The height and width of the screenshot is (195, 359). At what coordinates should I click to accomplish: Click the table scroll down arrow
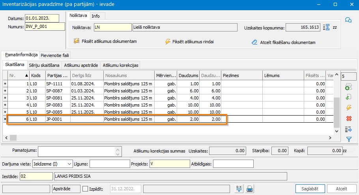pos(337,131)
